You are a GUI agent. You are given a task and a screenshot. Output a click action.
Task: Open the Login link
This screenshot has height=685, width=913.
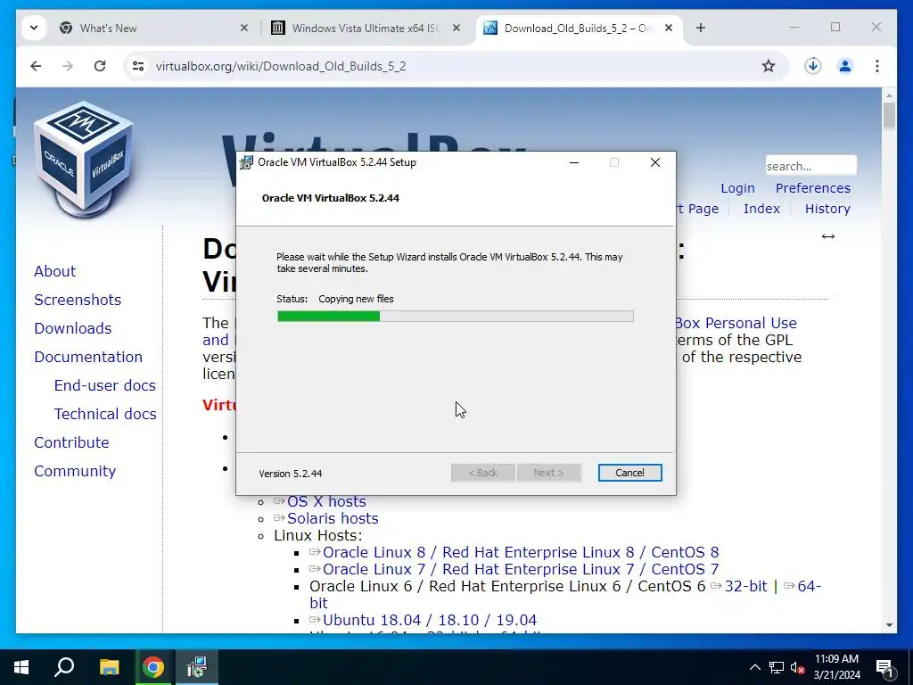(x=737, y=188)
